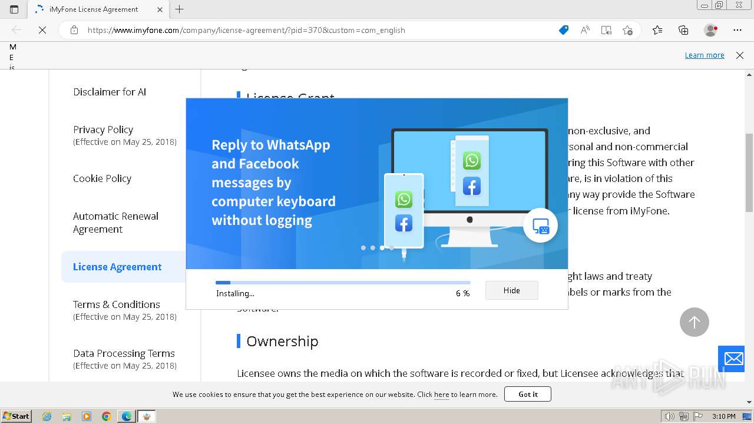Click the Facebook icon on phone illustration

pyautogui.click(x=404, y=223)
